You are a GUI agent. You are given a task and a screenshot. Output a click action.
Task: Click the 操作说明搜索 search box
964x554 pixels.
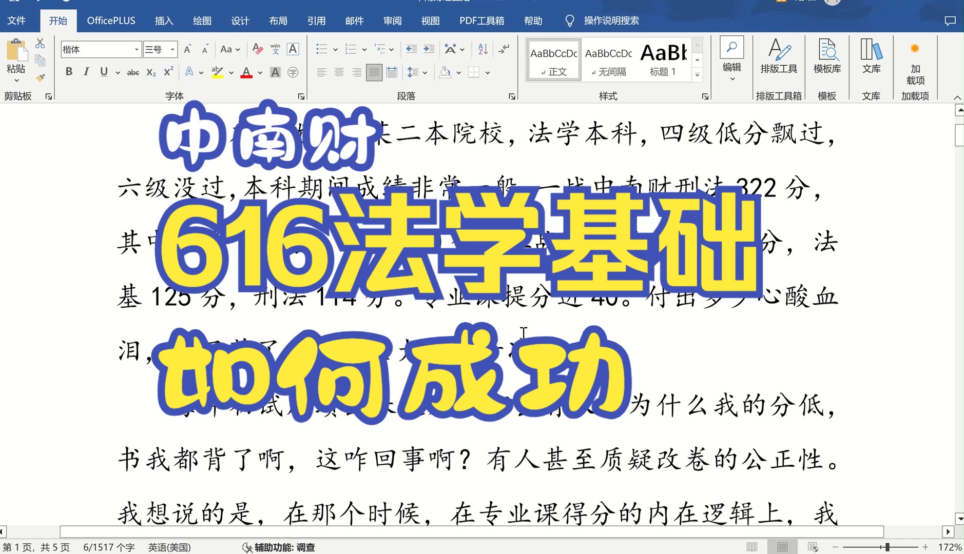611,21
